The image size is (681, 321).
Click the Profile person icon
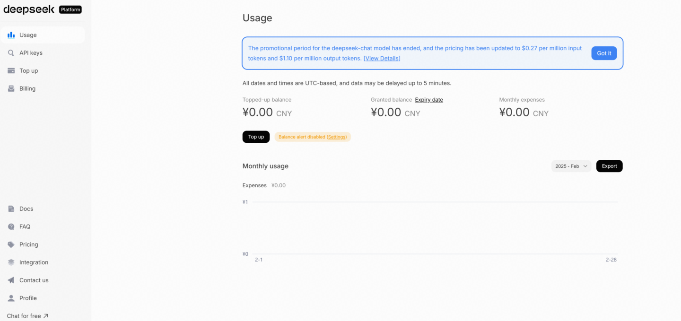tap(11, 298)
